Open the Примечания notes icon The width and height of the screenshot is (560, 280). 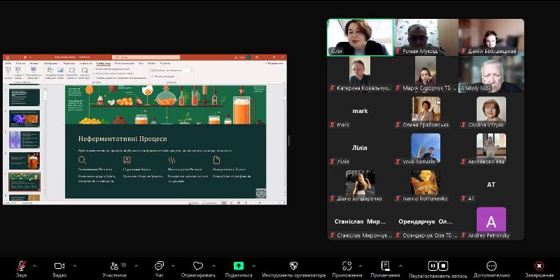(385, 266)
